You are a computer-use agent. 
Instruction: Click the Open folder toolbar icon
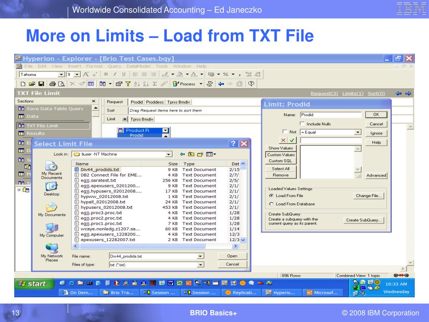click(32, 84)
